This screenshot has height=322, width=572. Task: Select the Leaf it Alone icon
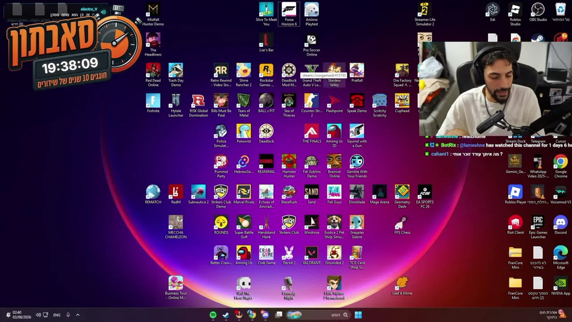pyautogui.click(x=402, y=286)
